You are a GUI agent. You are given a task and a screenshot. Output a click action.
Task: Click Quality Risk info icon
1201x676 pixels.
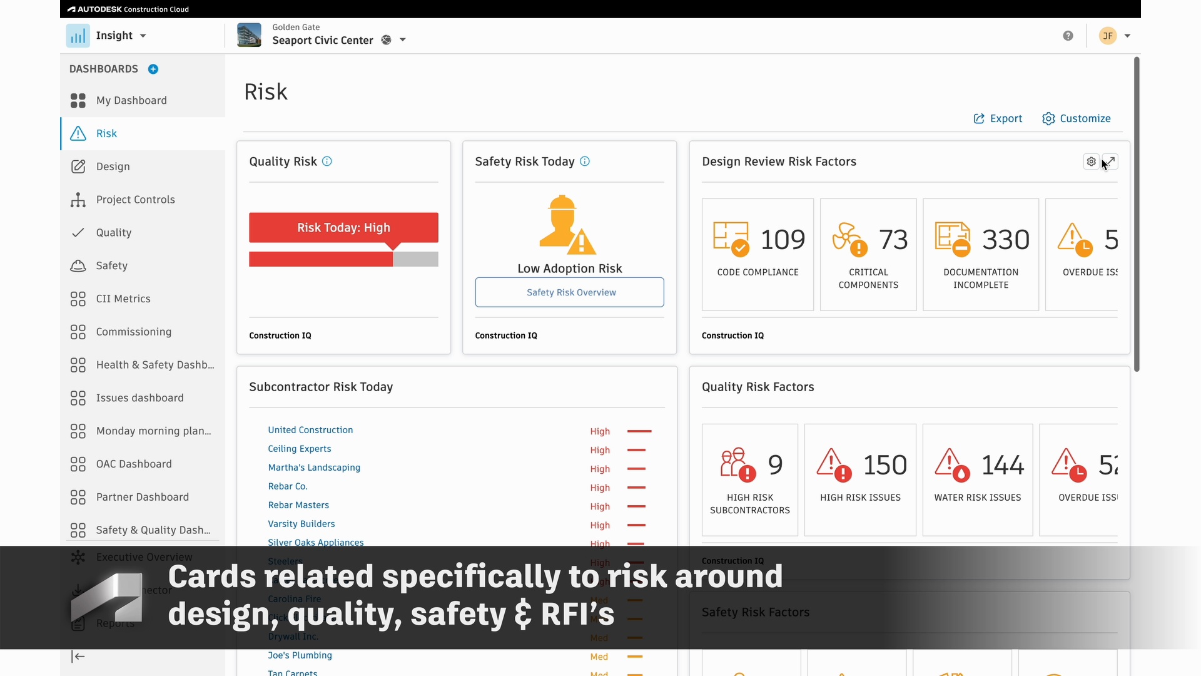(x=327, y=161)
